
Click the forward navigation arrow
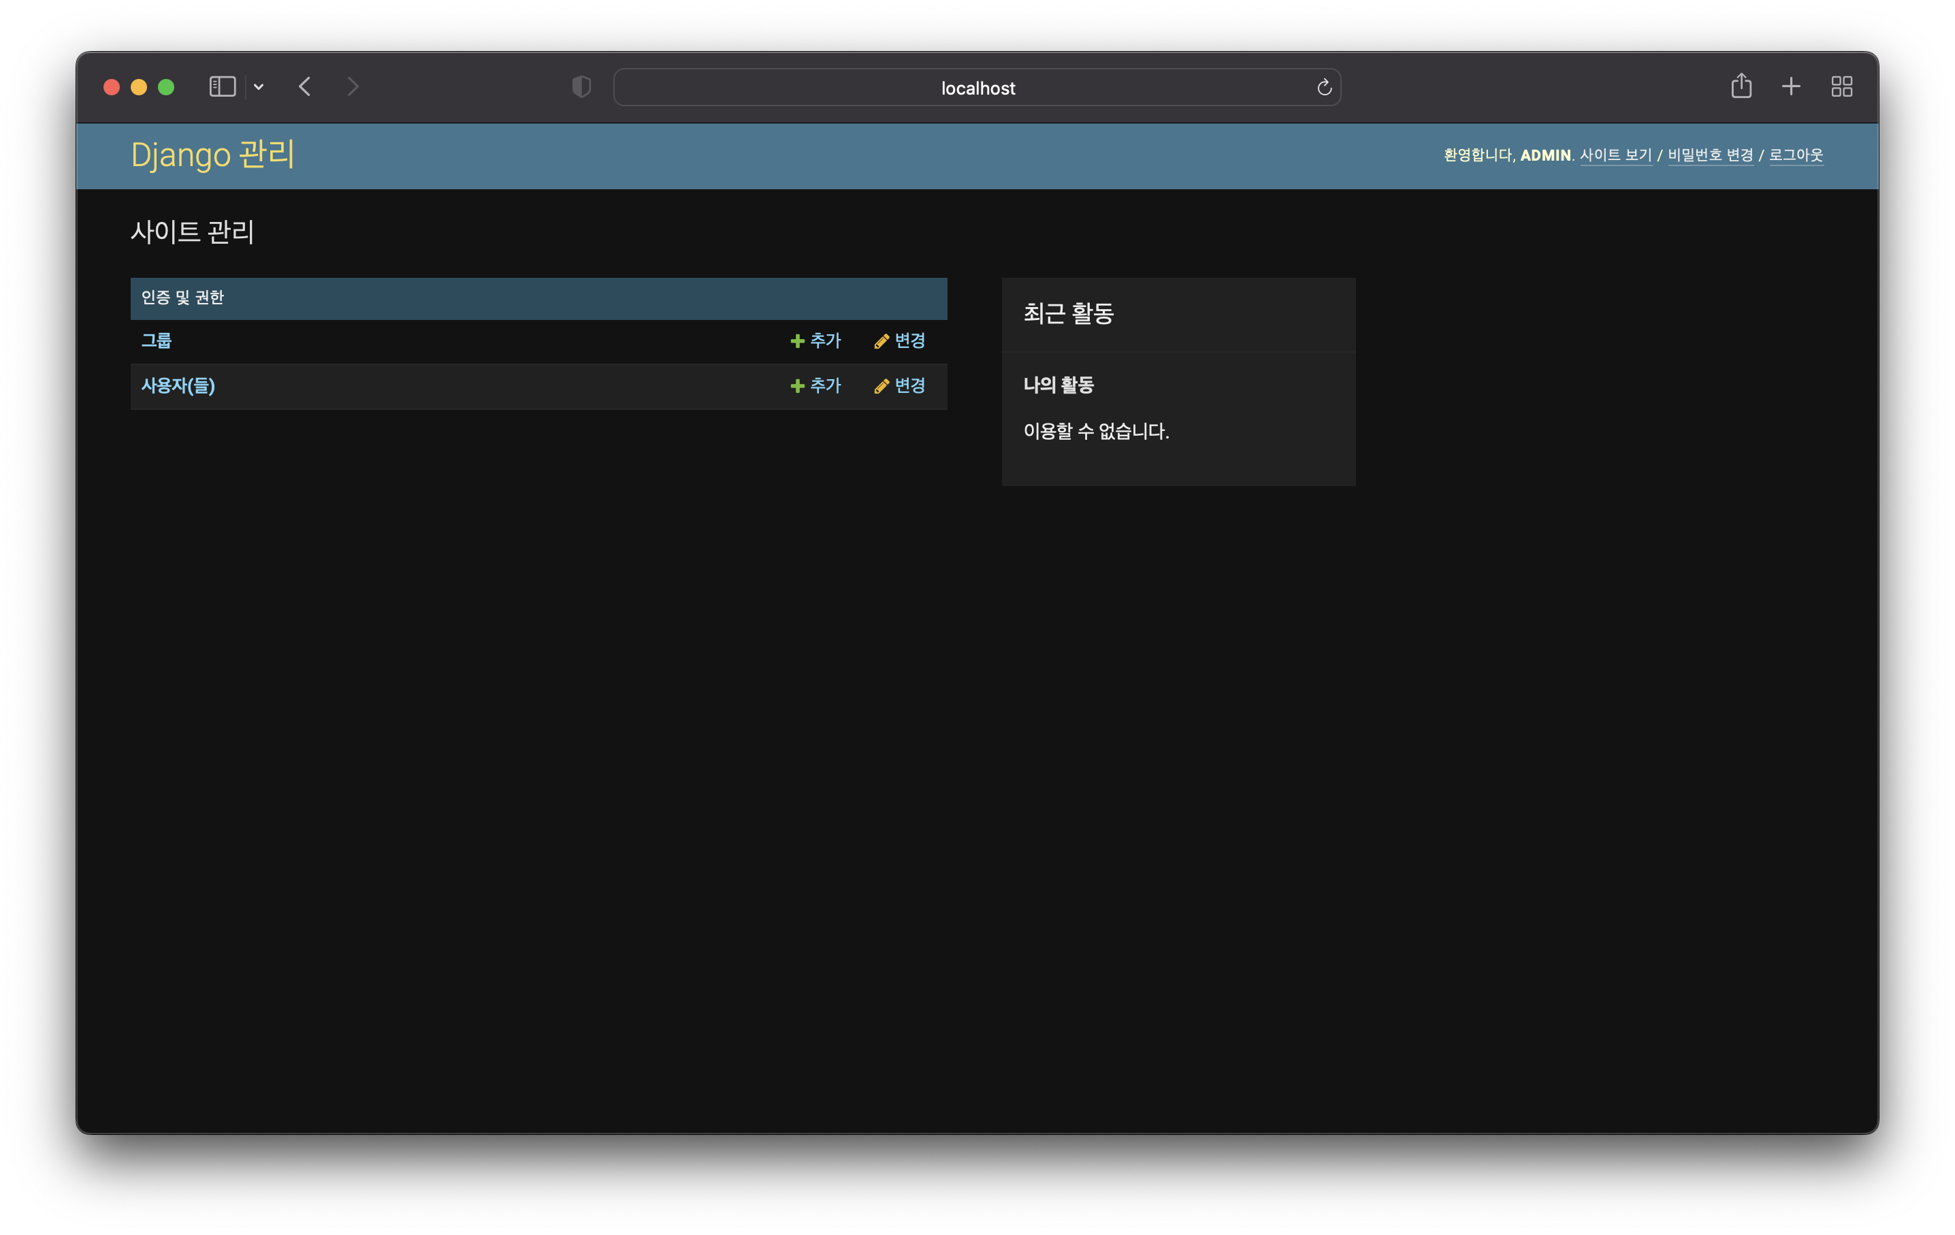click(353, 87)
